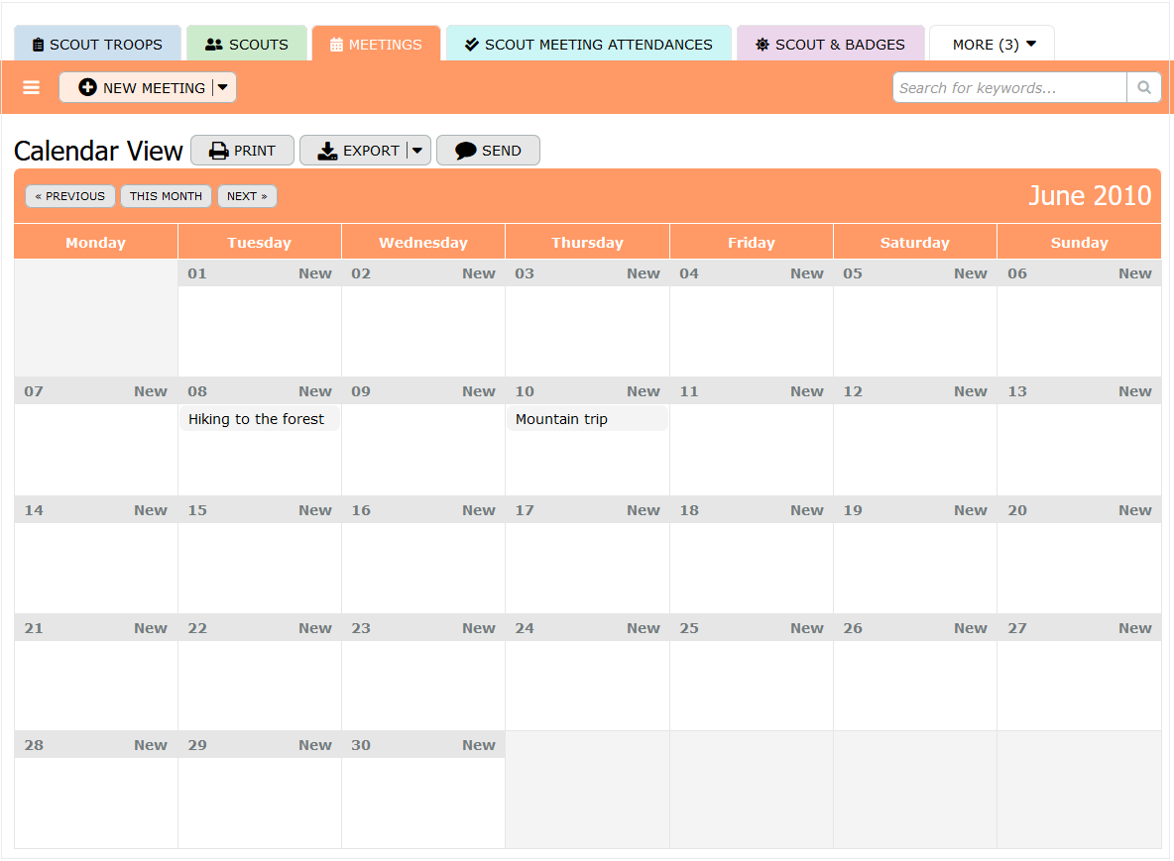
Task: Add a new meeting on June 17
Action: tap(643, 510)
